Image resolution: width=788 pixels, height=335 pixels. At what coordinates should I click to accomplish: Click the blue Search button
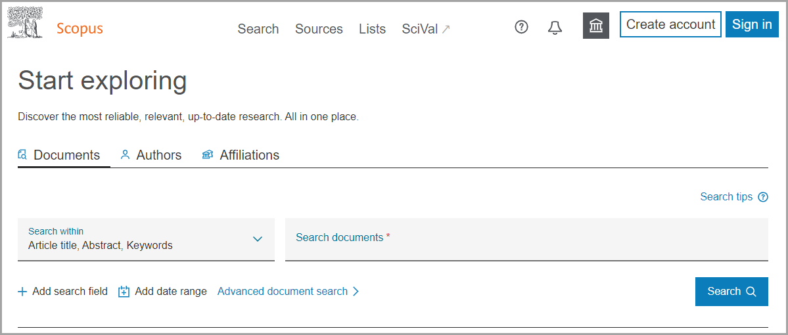[x=731, y=291]
